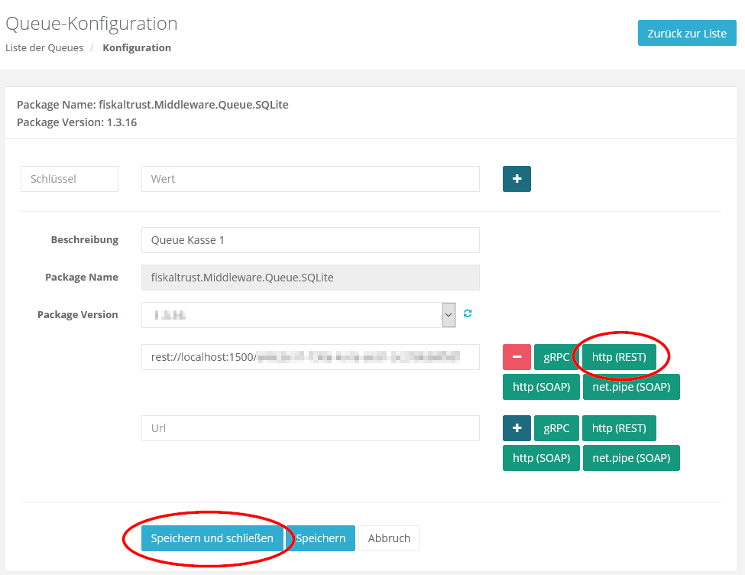This screenshot has height=575, width=745.
Task: Select the circled http (REST) button
Action: (619, 356)
